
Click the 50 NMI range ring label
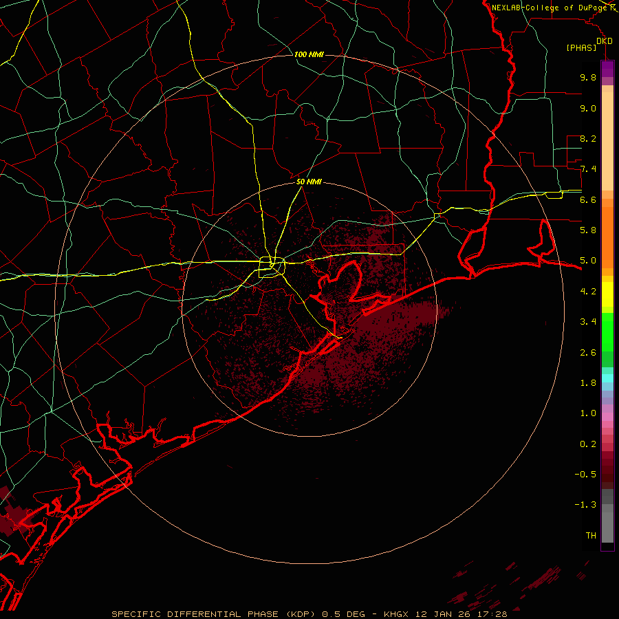pos(309,182)
